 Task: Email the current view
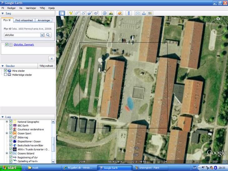137,13
